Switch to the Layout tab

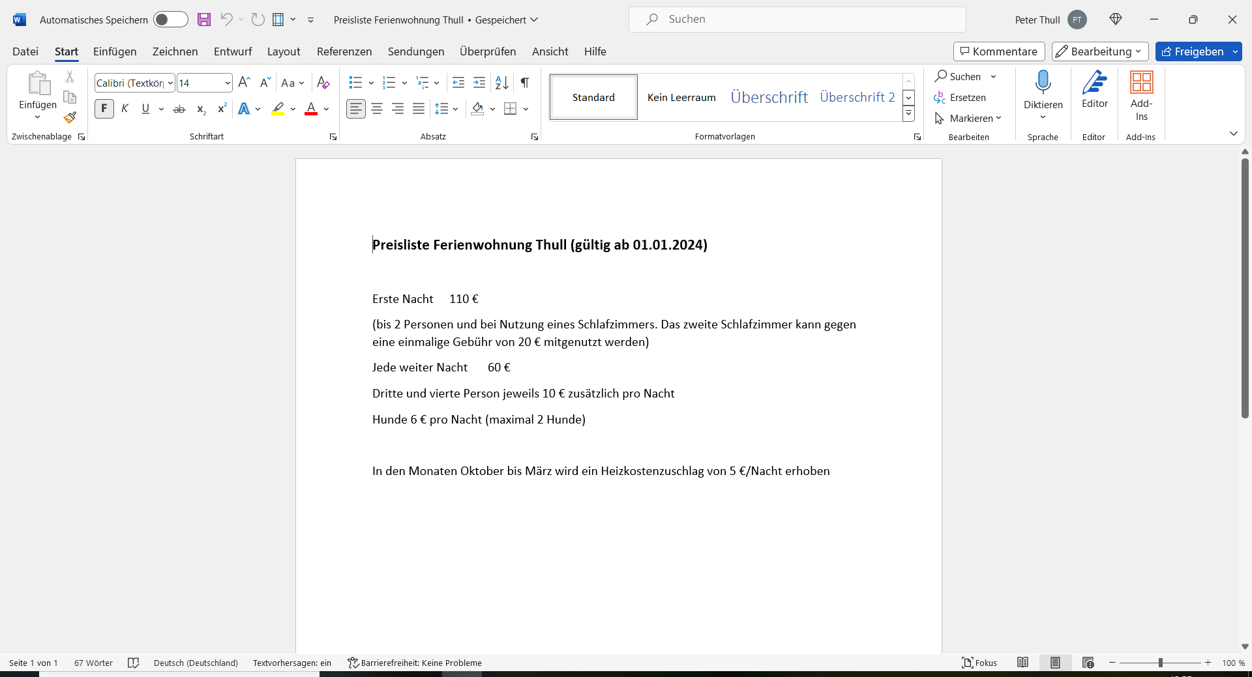coord(284,51)
